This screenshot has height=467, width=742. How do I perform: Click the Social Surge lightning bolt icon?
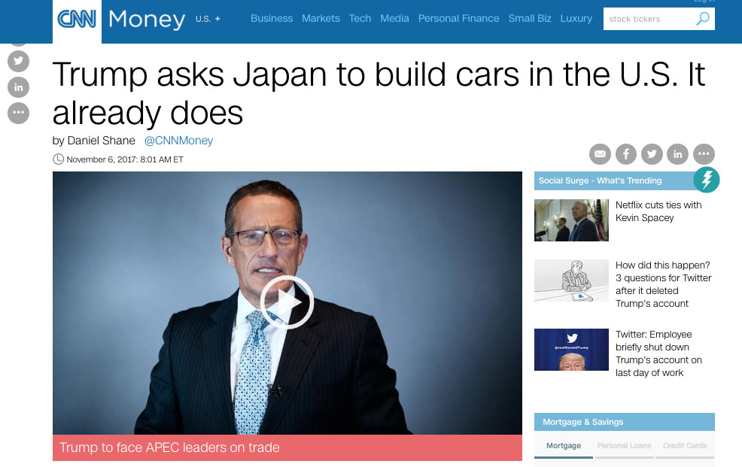point(707,180)
